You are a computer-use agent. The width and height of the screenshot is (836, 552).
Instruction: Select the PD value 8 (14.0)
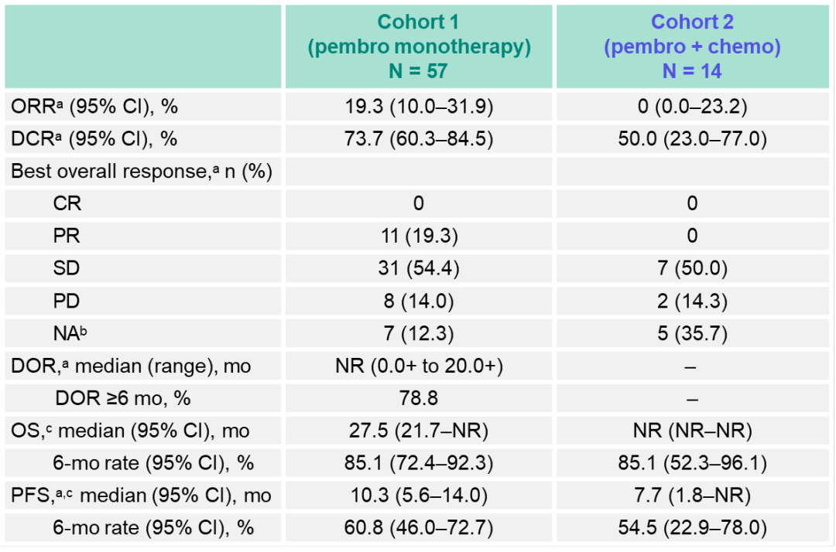pyautogui.click(x=419, y=301)
